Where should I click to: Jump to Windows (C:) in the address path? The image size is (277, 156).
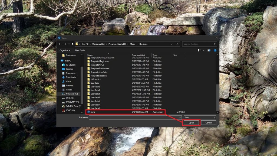98,44
